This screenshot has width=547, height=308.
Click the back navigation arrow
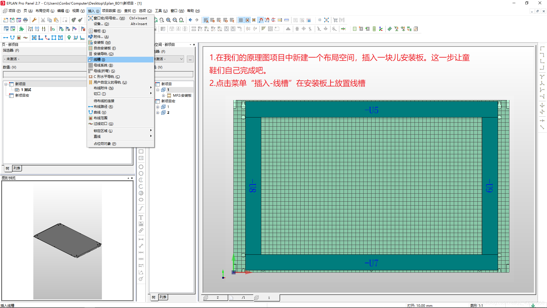(x=190, y=20)
